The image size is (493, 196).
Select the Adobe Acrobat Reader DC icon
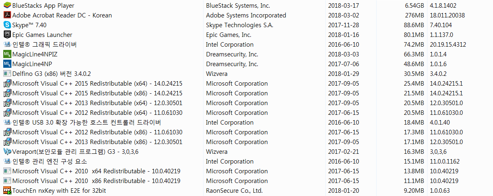(7, 15)
